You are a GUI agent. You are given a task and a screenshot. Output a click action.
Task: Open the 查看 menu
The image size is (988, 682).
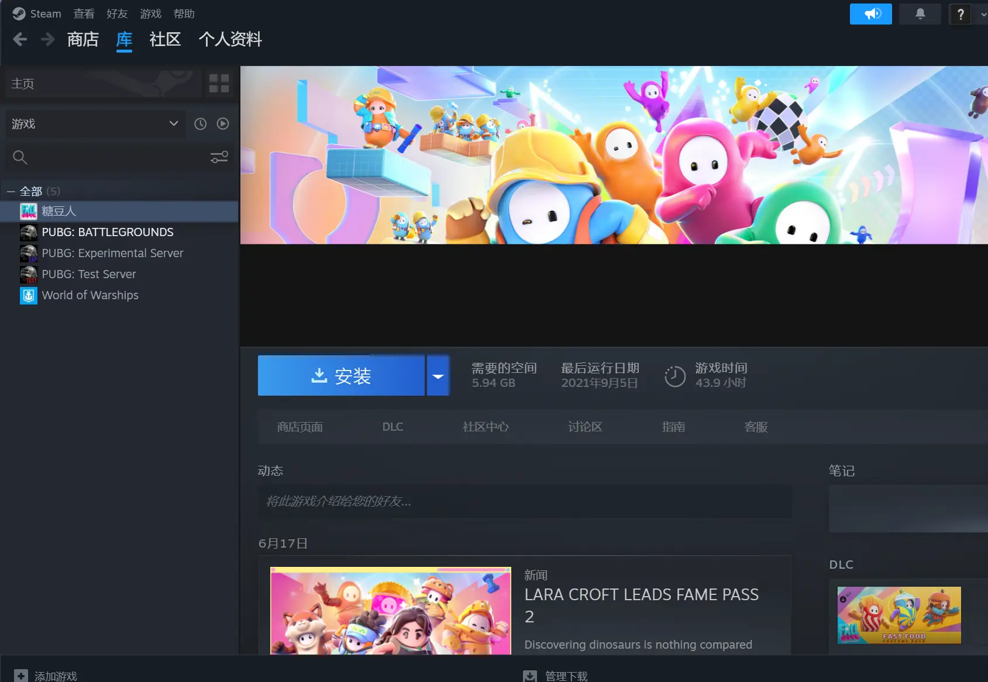click(84, 13)
